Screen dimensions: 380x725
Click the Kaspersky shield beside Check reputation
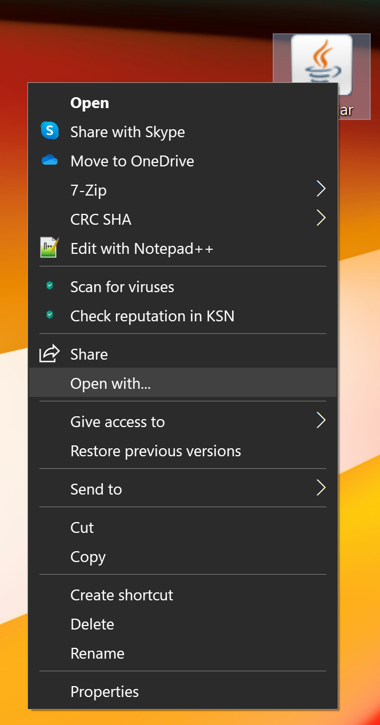click(50, 315)
